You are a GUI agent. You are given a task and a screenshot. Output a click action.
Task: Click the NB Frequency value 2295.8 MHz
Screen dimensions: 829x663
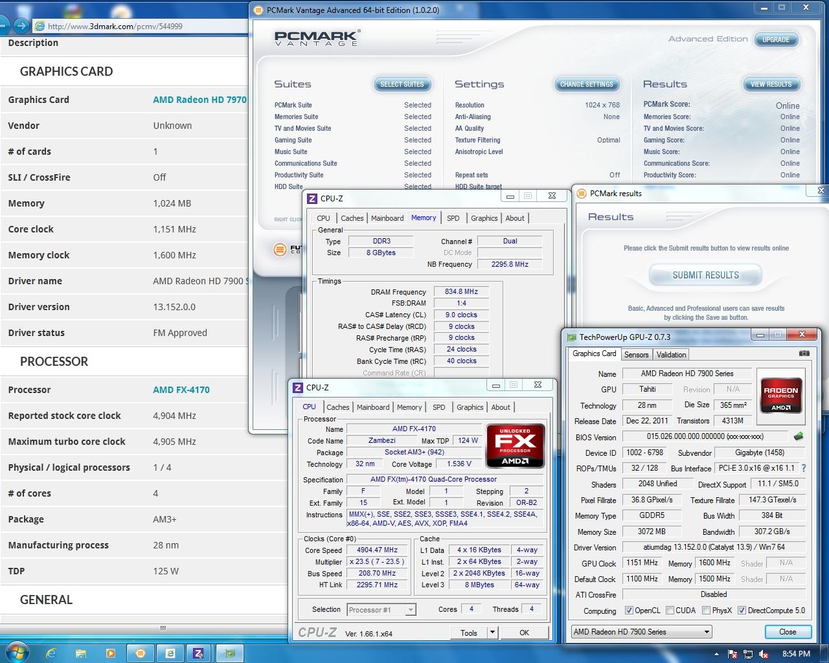[510, 264]
